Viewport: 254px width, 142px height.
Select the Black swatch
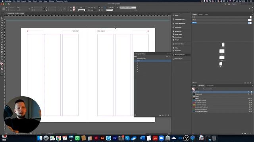point(222,98)
